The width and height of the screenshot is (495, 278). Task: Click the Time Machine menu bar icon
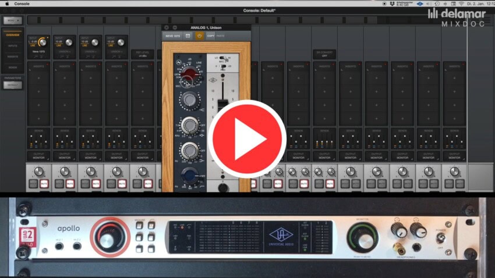(x=437, y=4)
